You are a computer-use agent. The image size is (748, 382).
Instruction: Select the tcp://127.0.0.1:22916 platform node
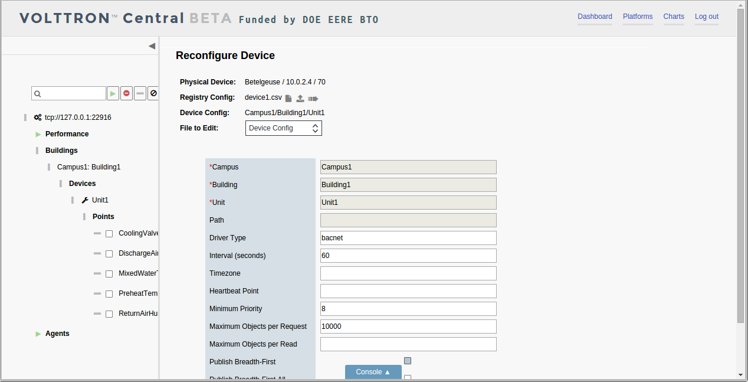click(78, 117)
